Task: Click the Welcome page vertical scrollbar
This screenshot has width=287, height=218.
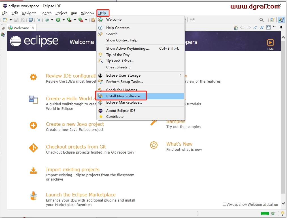Action: [x=283, y=114]
